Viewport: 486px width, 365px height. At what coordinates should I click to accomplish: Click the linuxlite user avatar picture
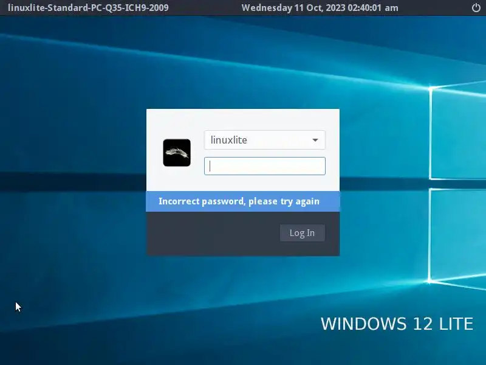click(x=177, y=153)
